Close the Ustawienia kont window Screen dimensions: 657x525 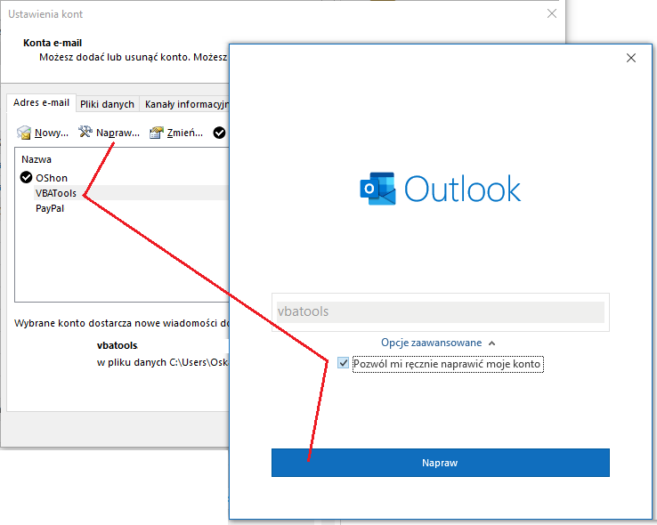[552, 13]
